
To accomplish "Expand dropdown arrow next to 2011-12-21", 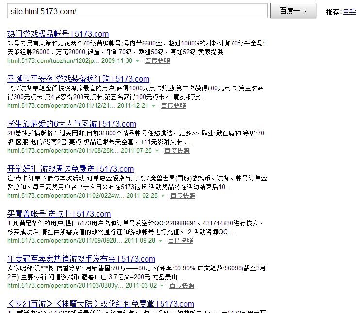I will pos(153,106).
